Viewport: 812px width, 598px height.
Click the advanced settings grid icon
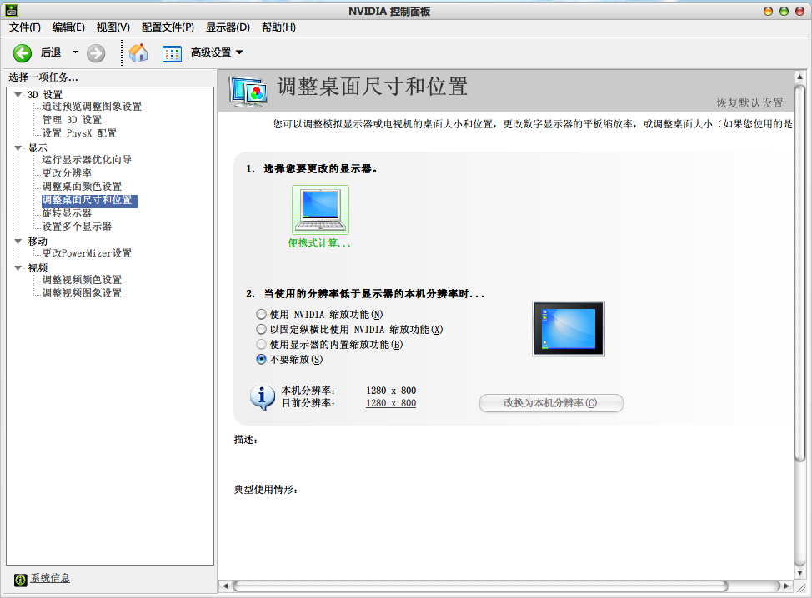[x=172, y=53]
